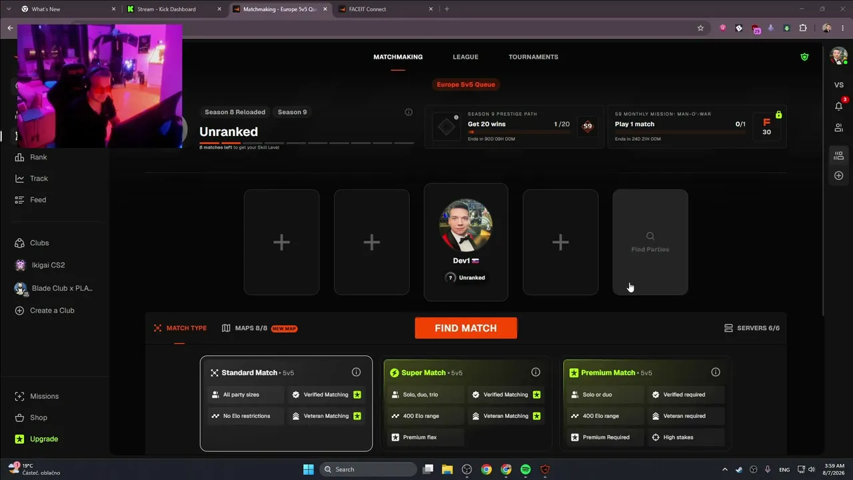Switch to the FACEIT Connect browser tab
This screenshot has width=853, height=480.
point(387,9)
